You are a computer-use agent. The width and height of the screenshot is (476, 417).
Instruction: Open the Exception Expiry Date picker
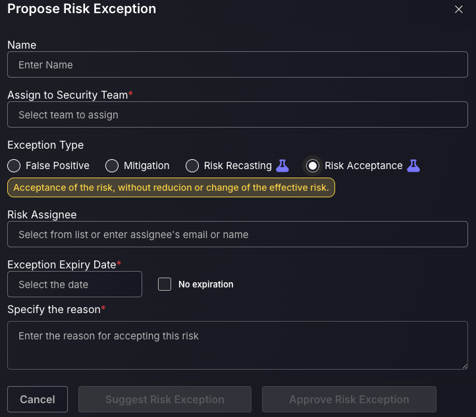click(74, 284)
